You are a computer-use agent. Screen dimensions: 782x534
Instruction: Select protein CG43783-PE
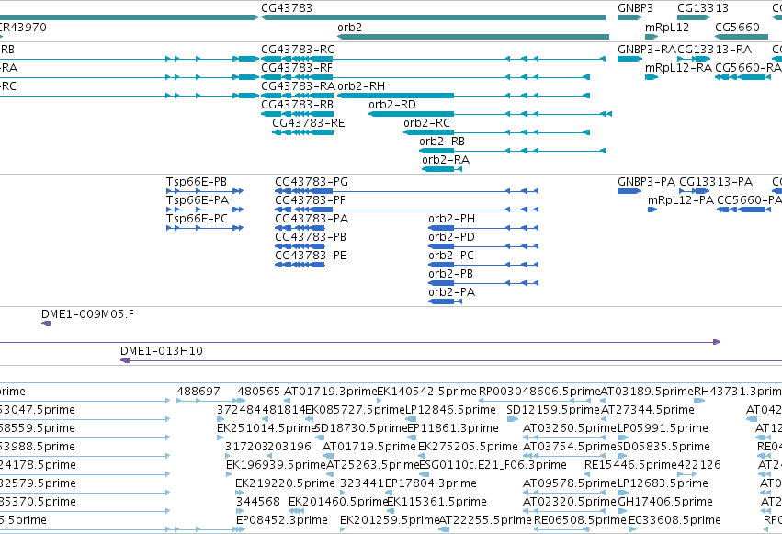[x=300, y=265]
